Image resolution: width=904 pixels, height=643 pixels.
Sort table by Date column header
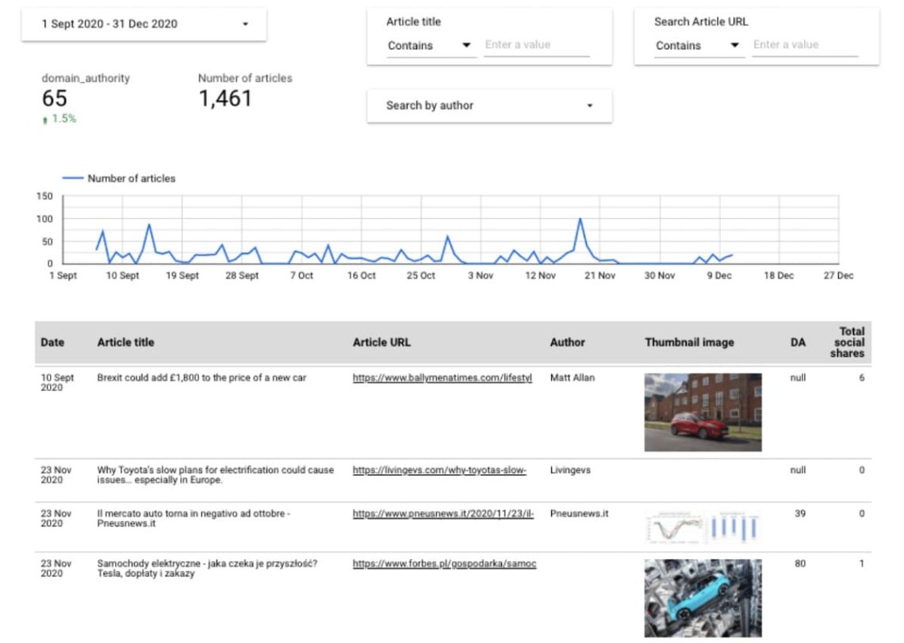[x=52, y=343]
